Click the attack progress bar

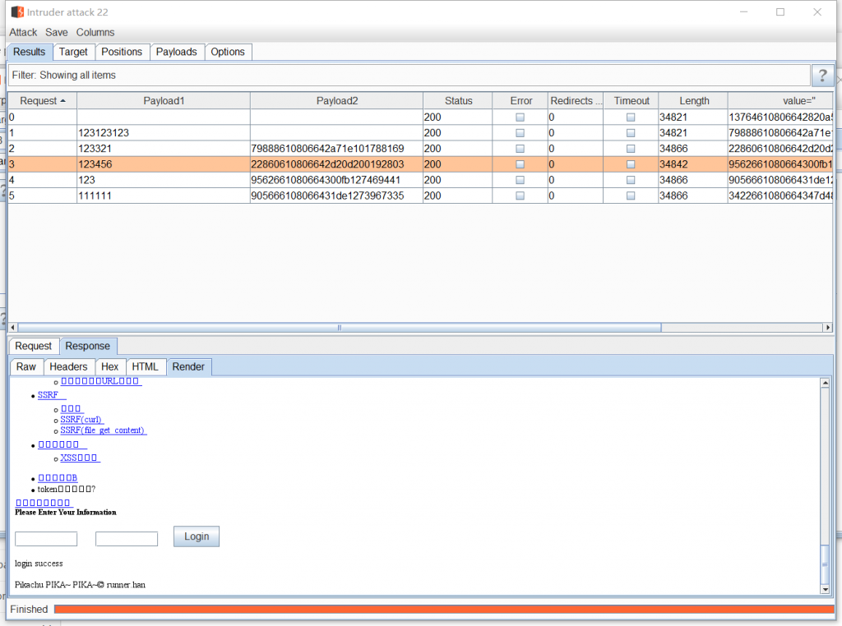[x=444, y=609]
